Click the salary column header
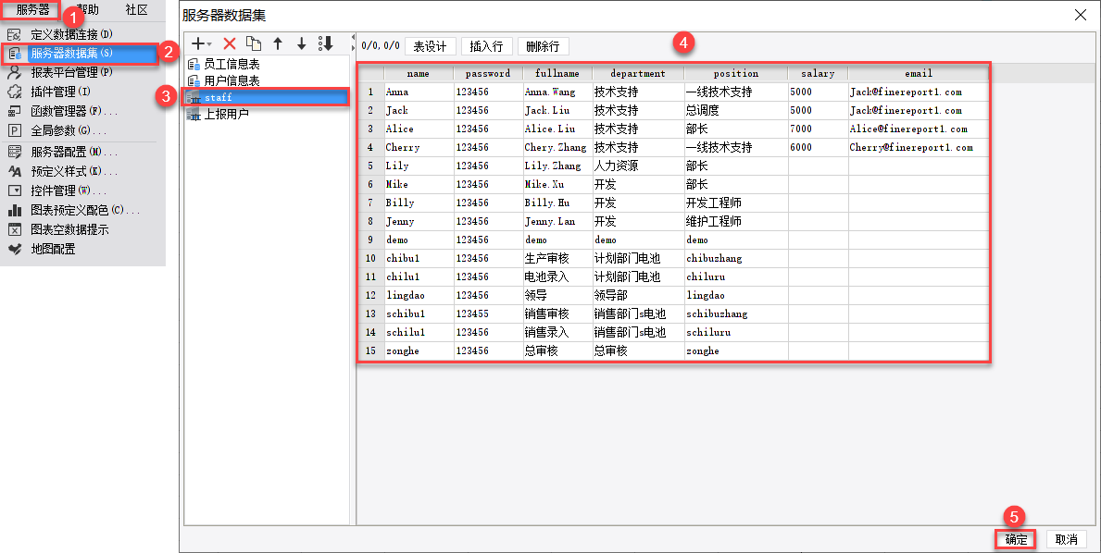This screenshot has width=1101, height=553. [818, 74]
